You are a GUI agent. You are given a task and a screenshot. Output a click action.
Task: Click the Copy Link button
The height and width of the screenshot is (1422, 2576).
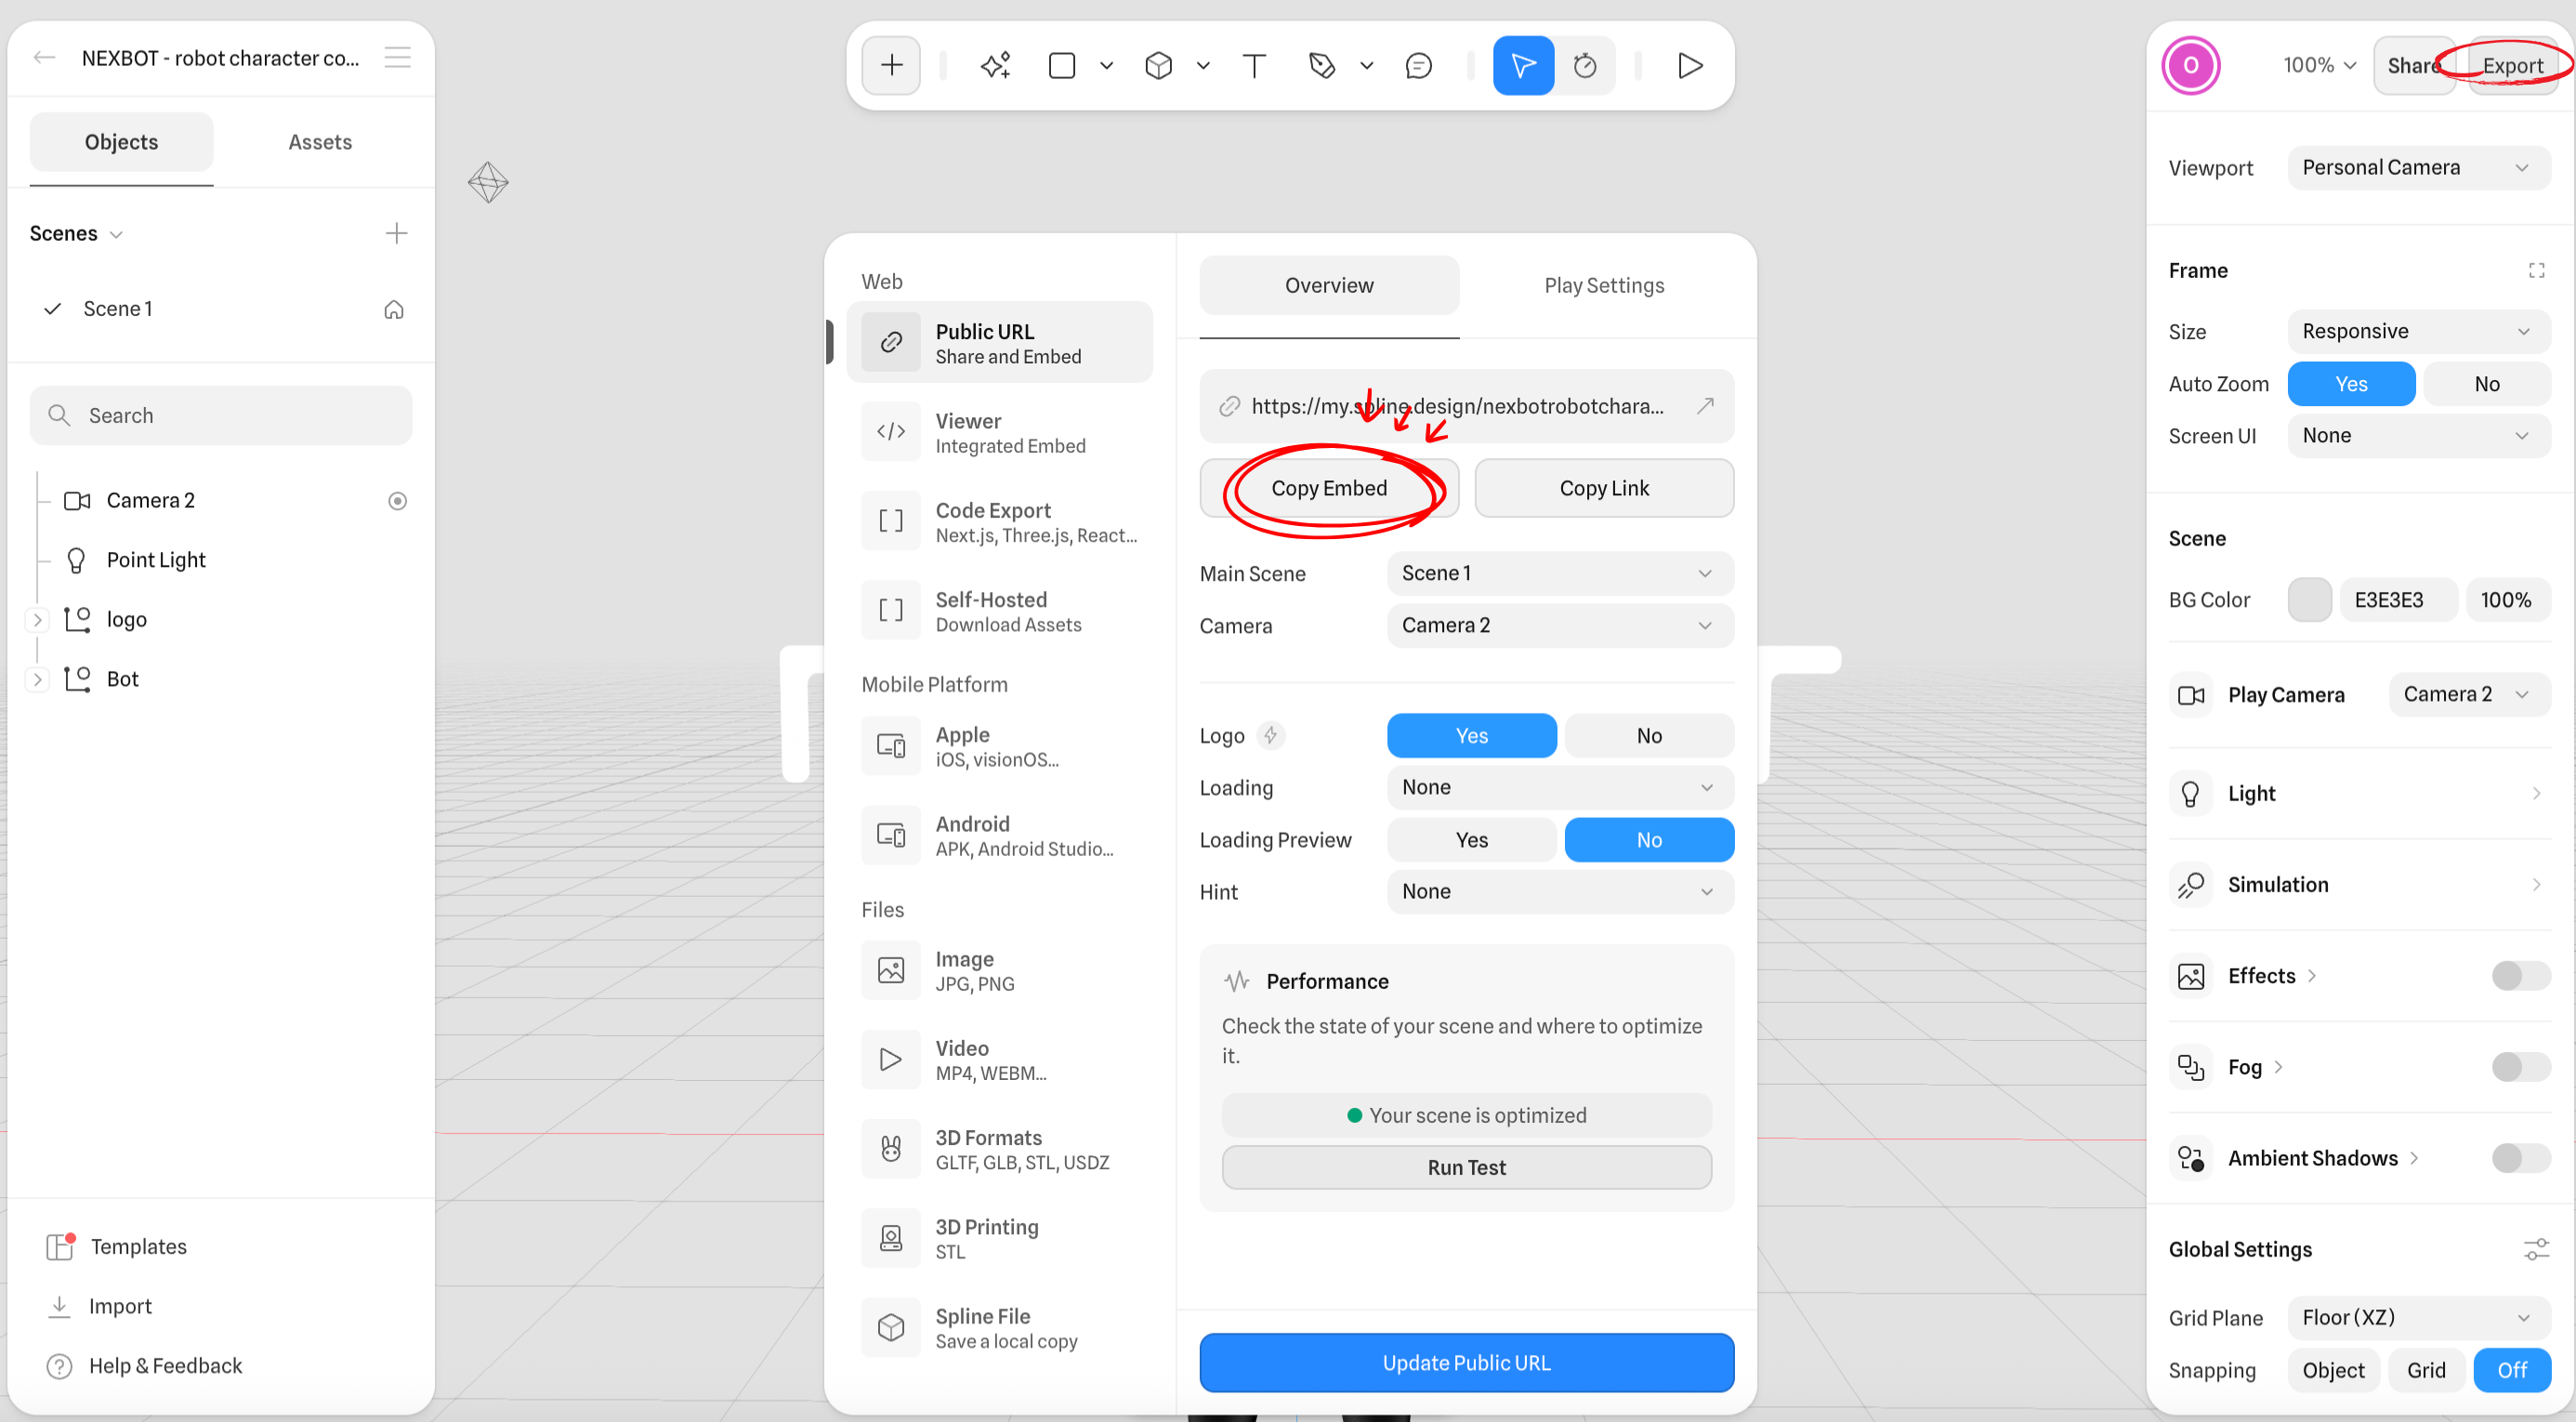tap(1603, 488)
